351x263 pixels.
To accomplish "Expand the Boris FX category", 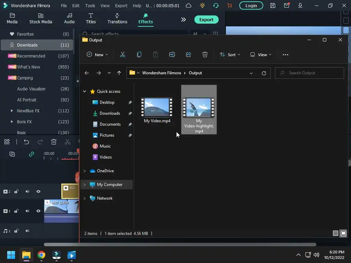I will (x=12, y=122).
